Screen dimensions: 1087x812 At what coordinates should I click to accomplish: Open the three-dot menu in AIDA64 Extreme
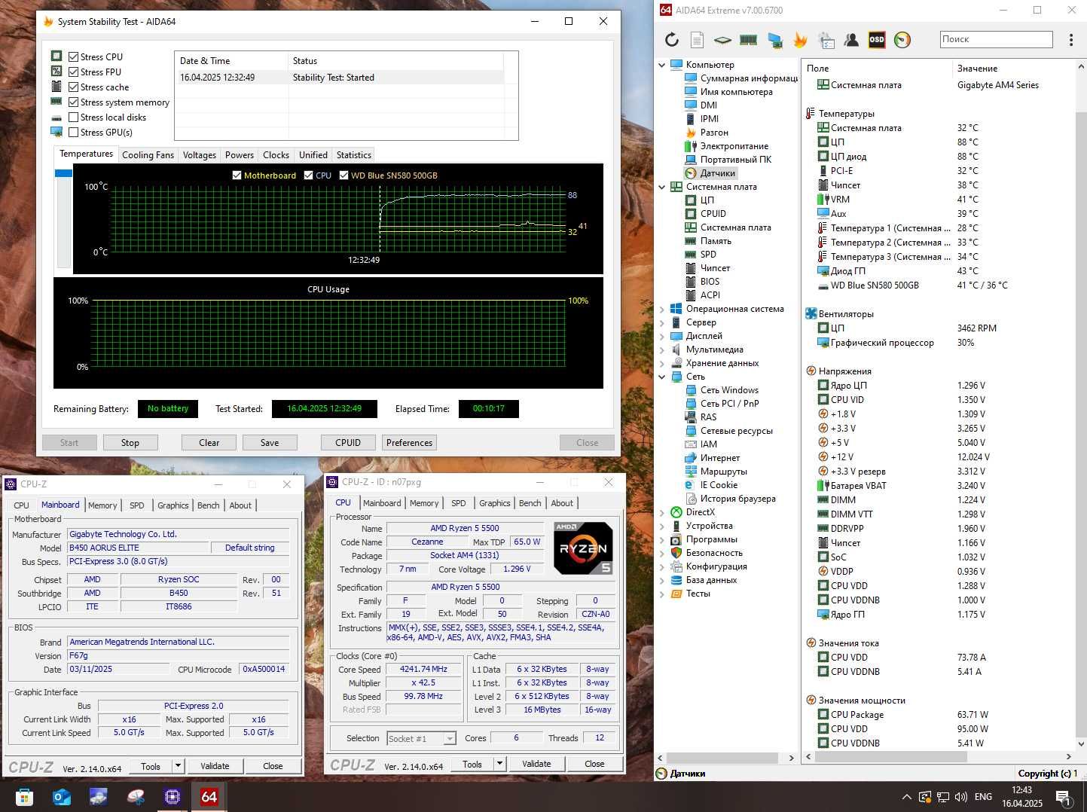pyautogui.click(x=1070, y=39)
